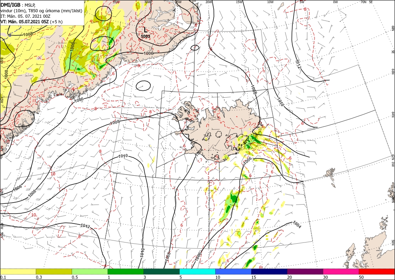
Task: Click the legend value '20'
Action: (290, 277)
